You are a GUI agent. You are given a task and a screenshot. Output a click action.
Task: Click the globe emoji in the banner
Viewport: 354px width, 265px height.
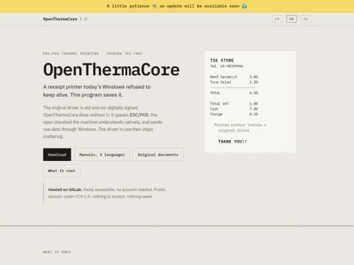click(x=245, y=6)
